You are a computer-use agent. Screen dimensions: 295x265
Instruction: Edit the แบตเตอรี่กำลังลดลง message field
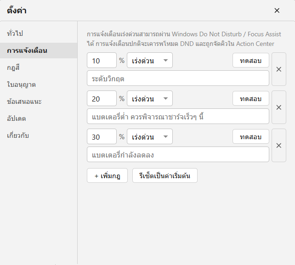pos(178,154)
